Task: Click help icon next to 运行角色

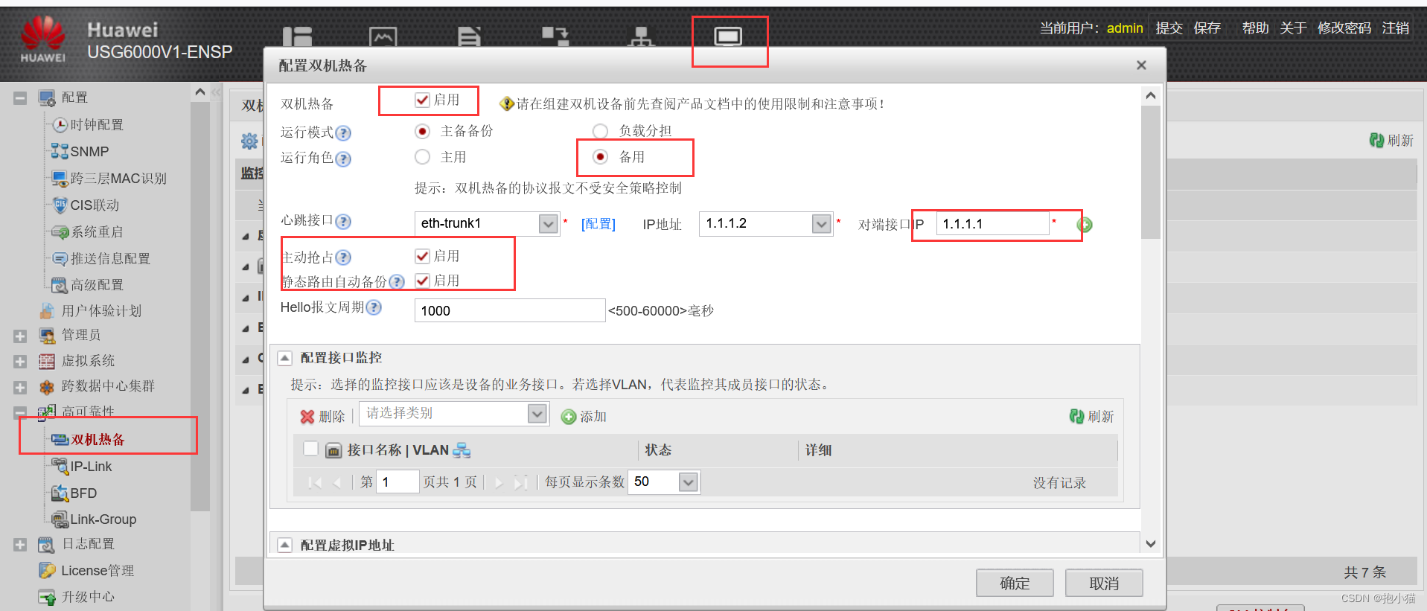Action: 343,159
